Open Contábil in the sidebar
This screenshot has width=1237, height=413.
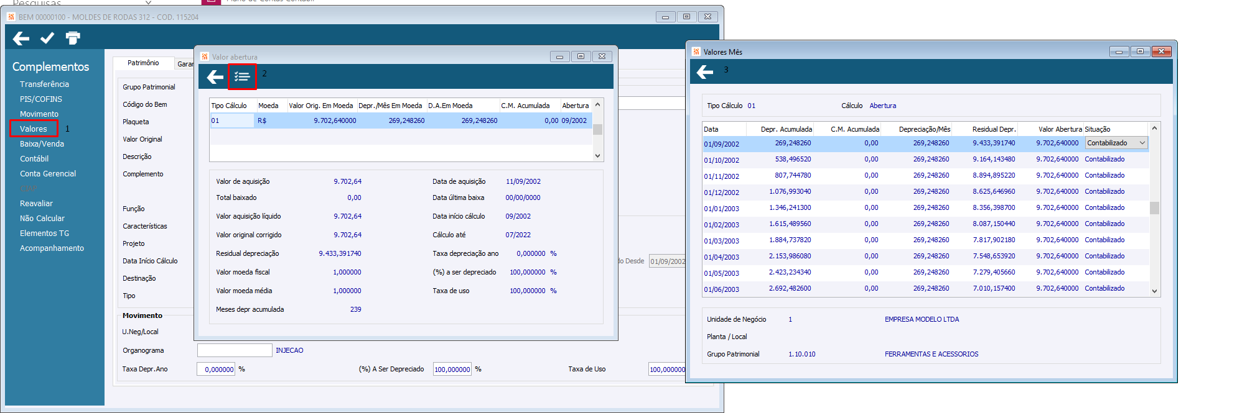click(x=34, y=158)
